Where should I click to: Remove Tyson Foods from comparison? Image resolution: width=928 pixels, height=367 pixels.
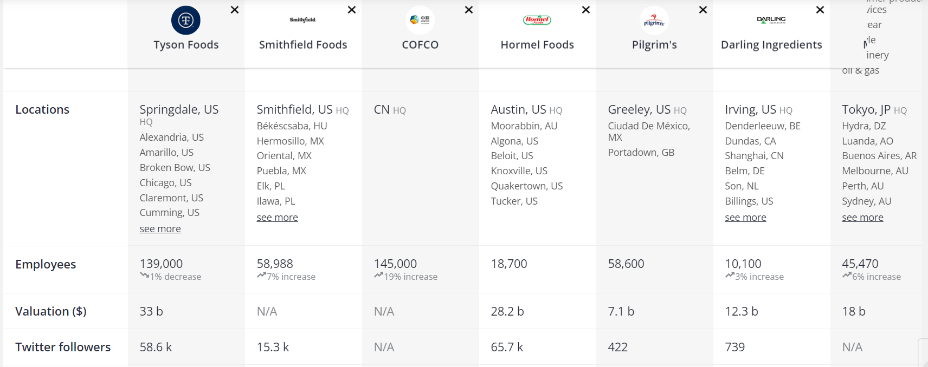[x=235, y=10]
